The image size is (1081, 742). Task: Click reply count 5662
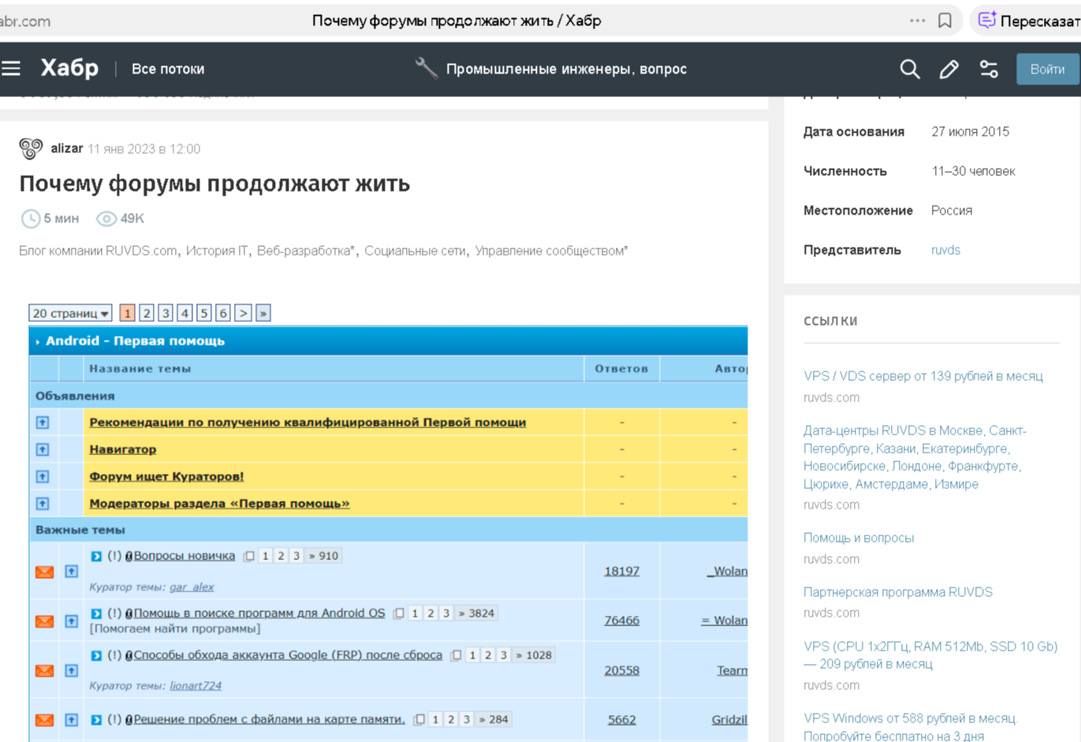pyautogui.click(x=621, y=719)
